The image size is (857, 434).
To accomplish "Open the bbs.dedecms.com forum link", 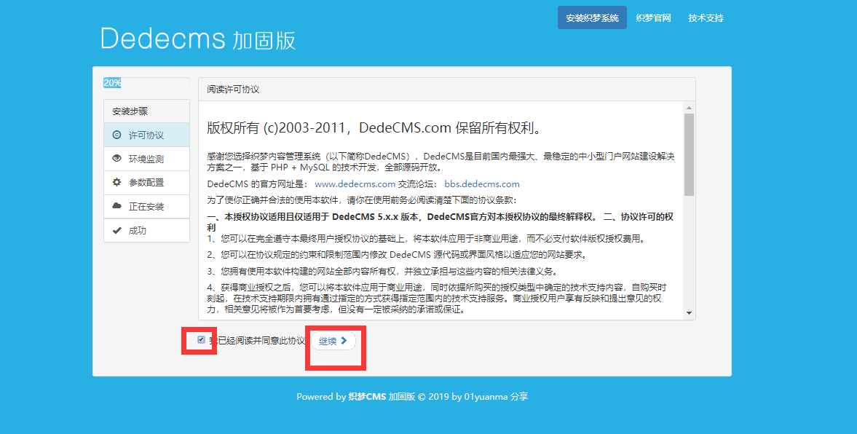I will [x=481, y=184].
